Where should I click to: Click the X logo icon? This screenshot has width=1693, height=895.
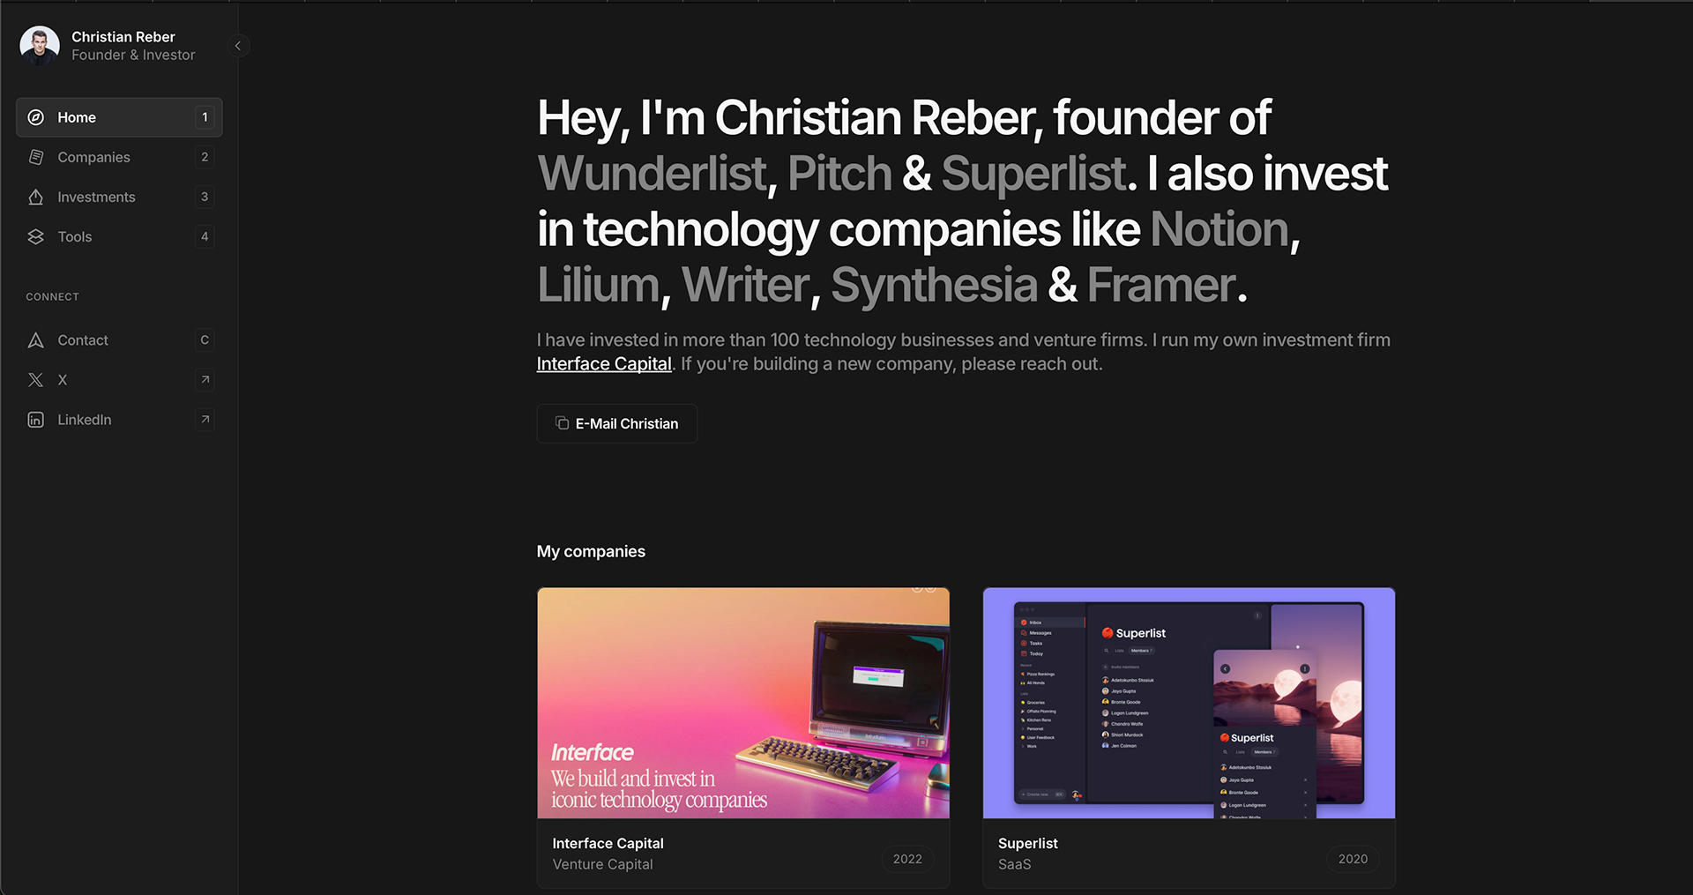(x=36, y=380)
